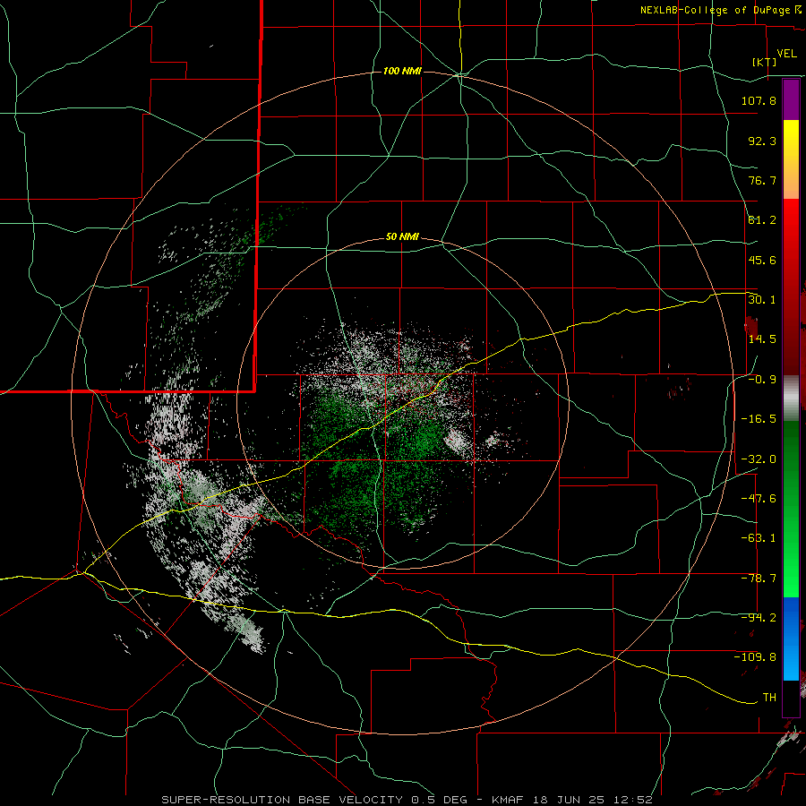Click the 100 NMI range ring label
This screenshot has width=806, height=806.
click(402, 71)
